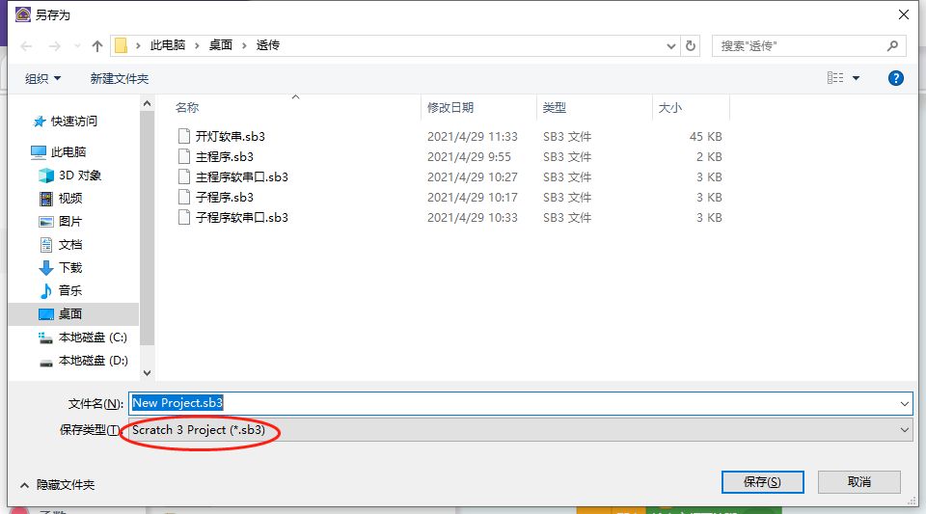Collapse folders with 隐藏文件夹
Image resolution: width=926 pixels, height=514 pixels.
click(58, 485)
